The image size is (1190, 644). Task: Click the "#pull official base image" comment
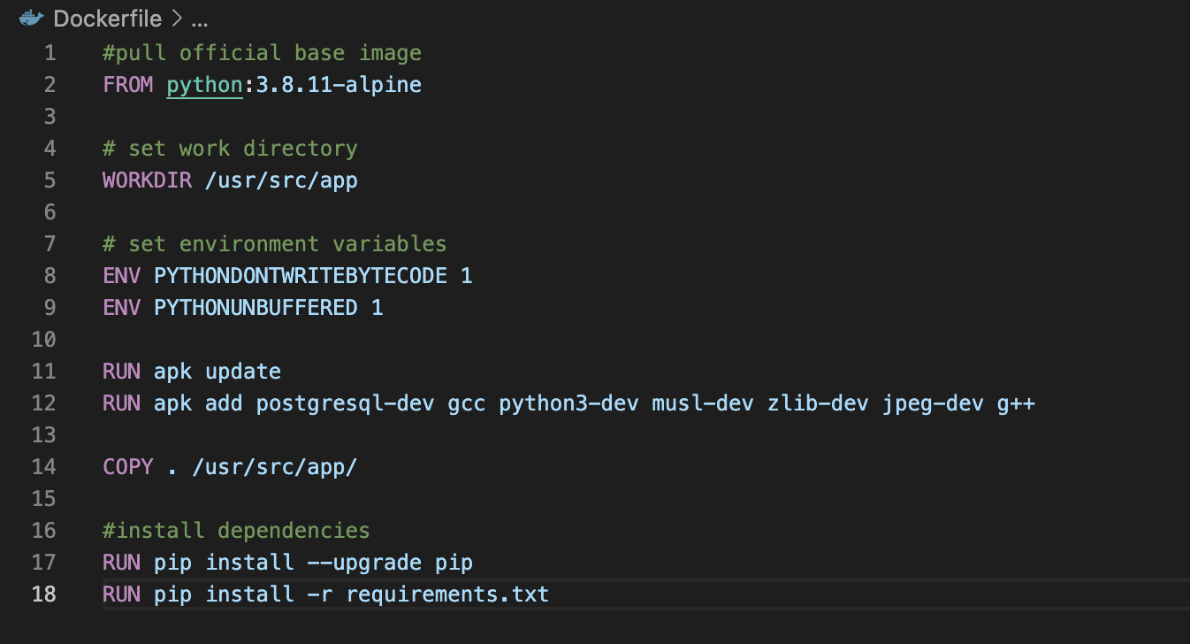click(x=262, y=53)
